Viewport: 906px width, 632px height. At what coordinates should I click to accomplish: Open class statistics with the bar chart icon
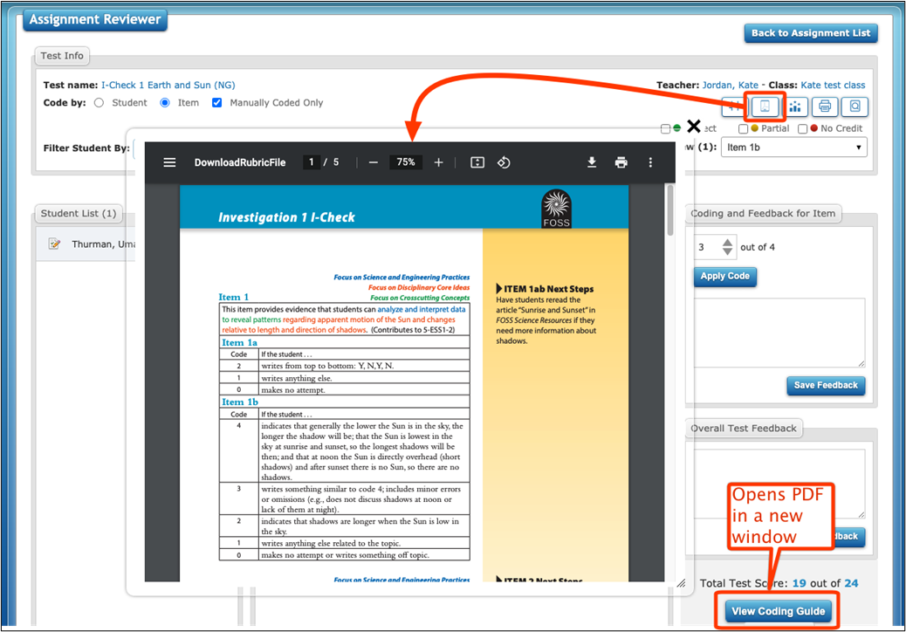click(x=796, y=106)
